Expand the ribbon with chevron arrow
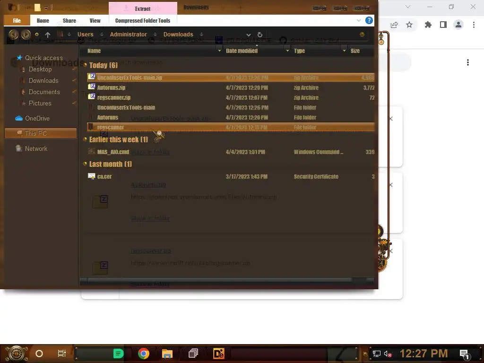The width and height of the screenshot is (484, 363). pos(359,20)
